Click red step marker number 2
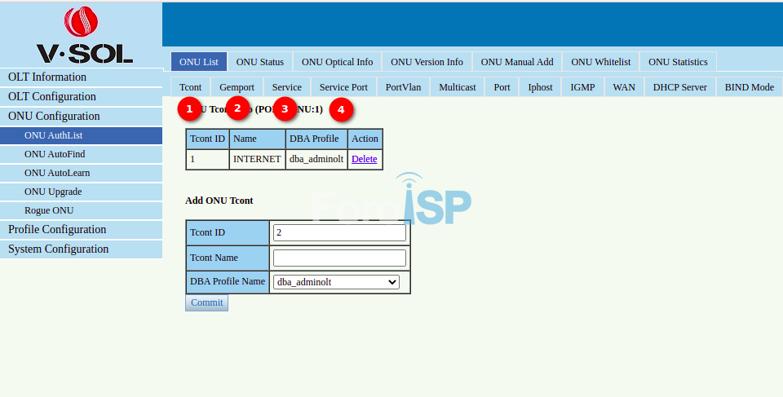Image resolution: width=783 pixels, height=397 pixels. point(237,108)
